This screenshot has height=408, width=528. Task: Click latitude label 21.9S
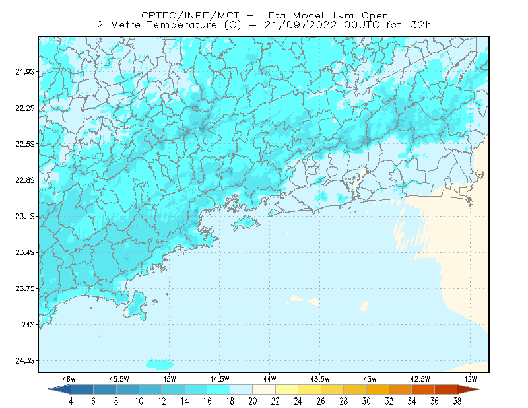point(24,72)
